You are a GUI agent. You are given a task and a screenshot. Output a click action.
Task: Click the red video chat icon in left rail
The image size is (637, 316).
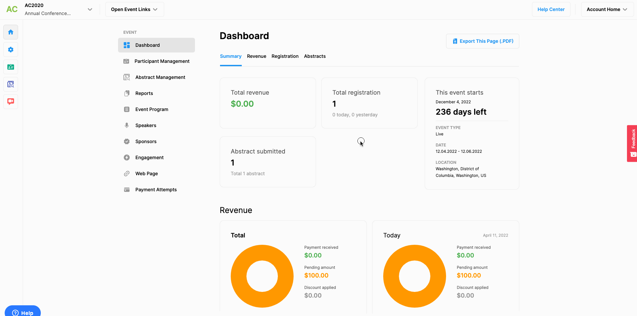pos(11,101)
